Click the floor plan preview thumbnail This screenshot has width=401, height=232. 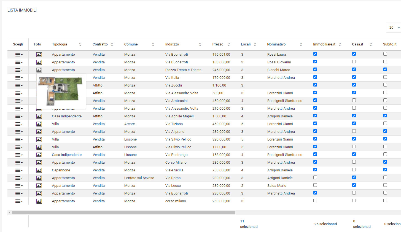coord(61,91)
